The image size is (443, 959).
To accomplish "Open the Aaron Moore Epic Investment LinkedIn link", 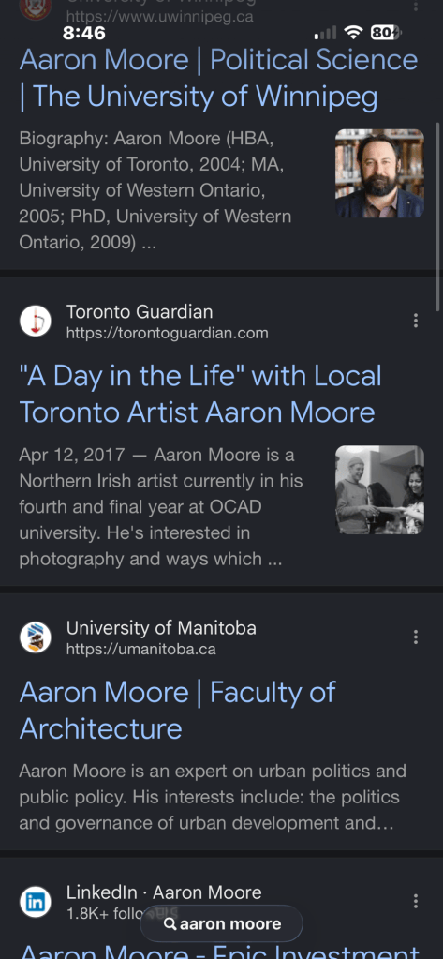I will (219, 950).
